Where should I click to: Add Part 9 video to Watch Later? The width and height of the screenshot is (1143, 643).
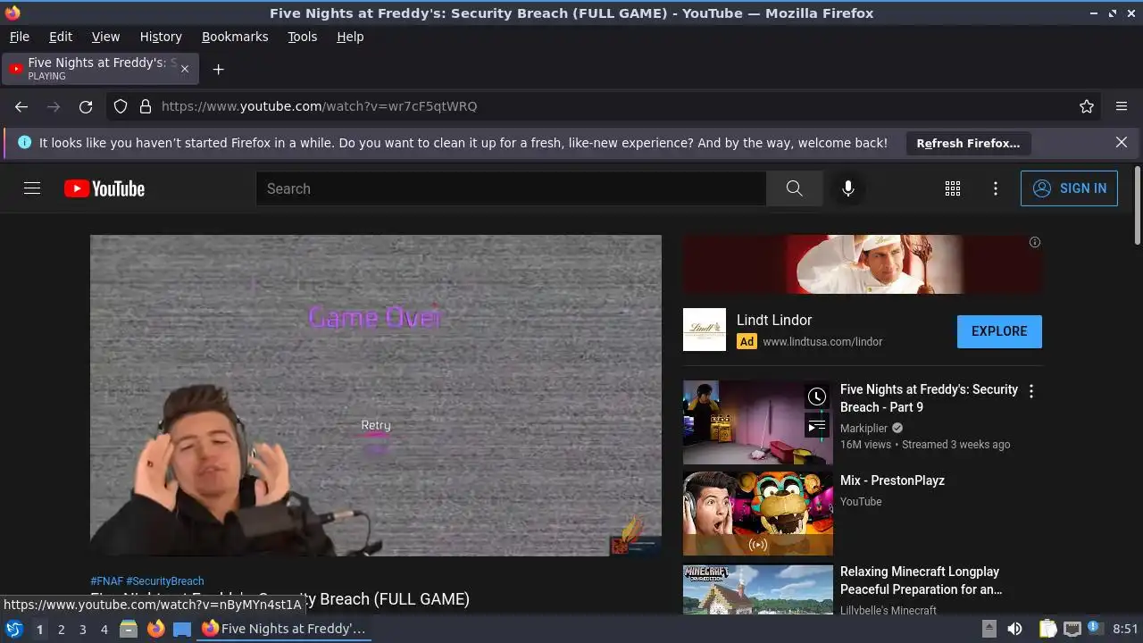(x=816, y=397)
